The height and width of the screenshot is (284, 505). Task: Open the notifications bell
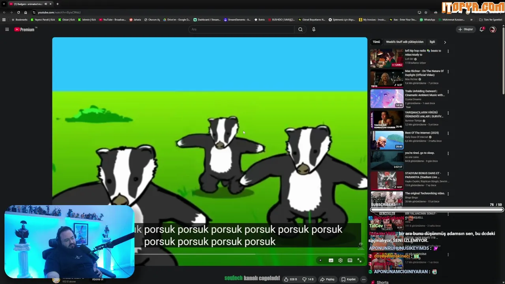482,29
